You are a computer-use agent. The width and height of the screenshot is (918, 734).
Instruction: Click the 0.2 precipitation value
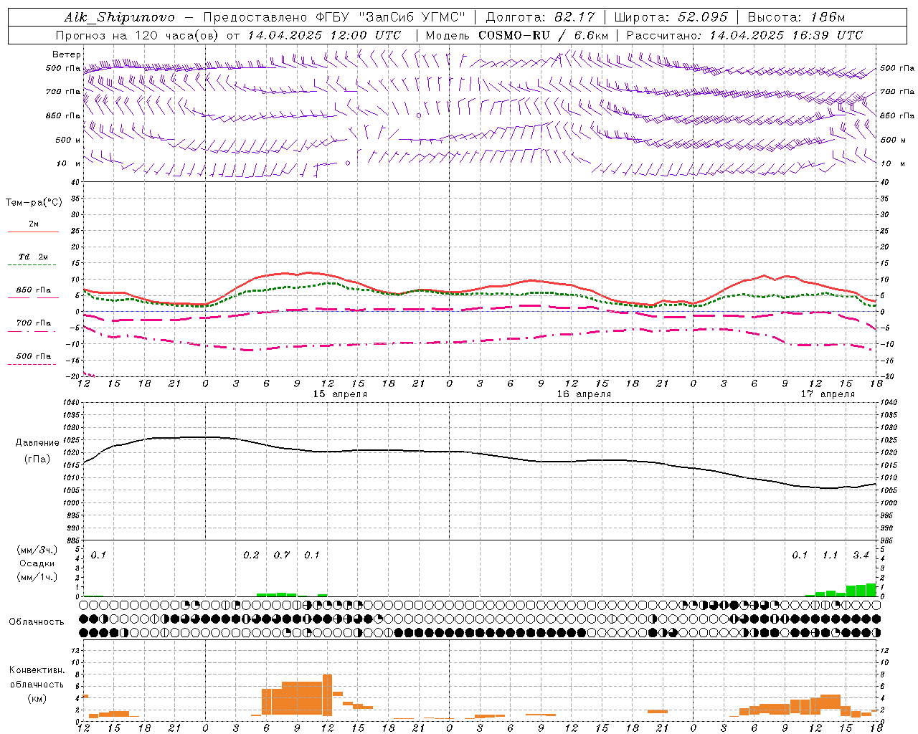pyautogui.click(x=251, y=556)
